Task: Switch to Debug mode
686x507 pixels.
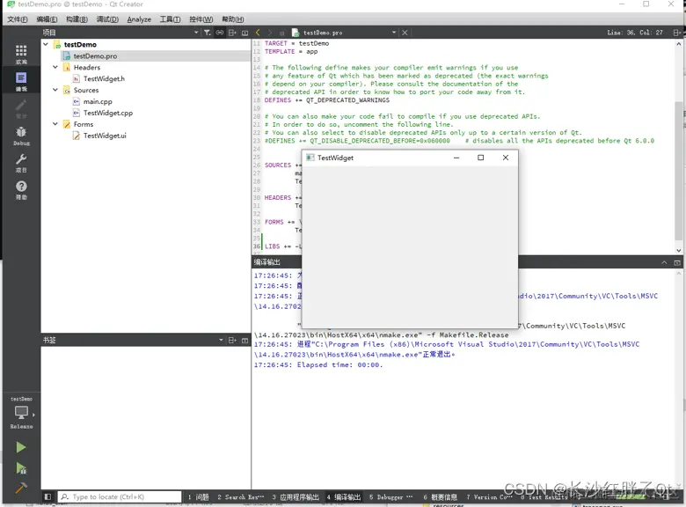Action: pos(21,136)
